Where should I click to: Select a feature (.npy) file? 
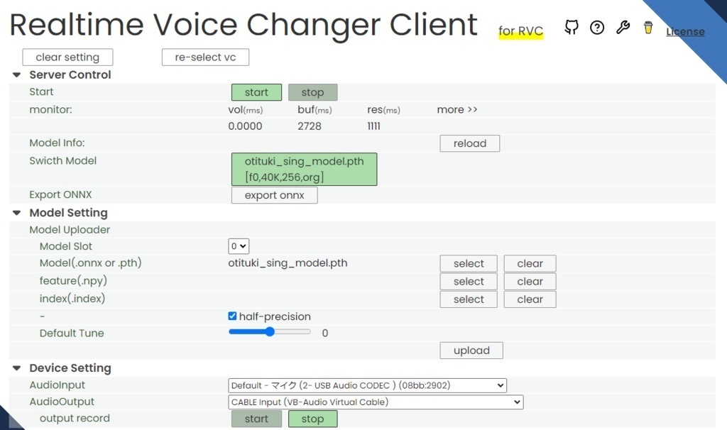(x=469, y=281)
